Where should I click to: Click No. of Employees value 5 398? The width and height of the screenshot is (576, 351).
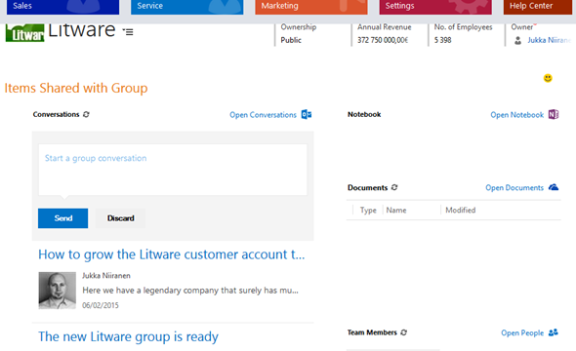[x=442, y=40]
